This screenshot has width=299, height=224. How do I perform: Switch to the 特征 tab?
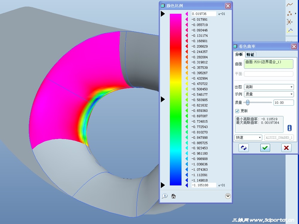[250, 54]
